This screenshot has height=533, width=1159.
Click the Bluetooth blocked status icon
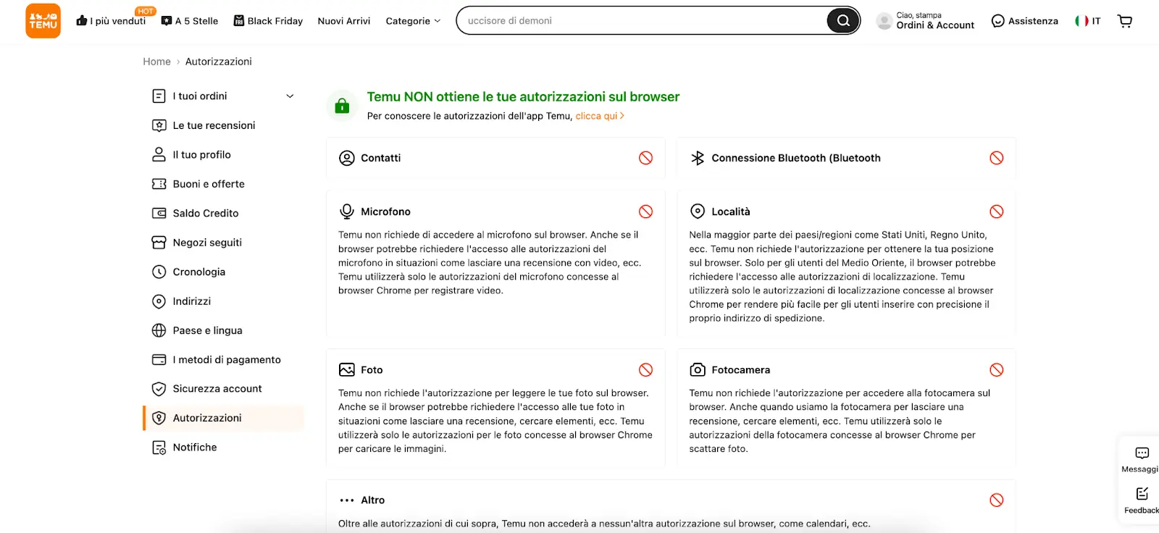997,158
